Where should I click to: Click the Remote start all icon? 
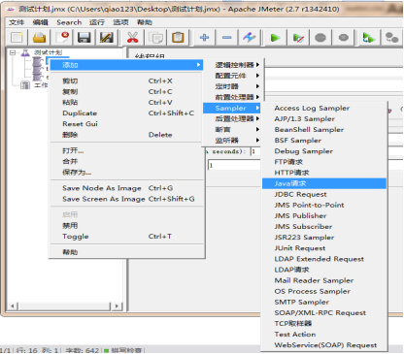[x=369, y=38]
